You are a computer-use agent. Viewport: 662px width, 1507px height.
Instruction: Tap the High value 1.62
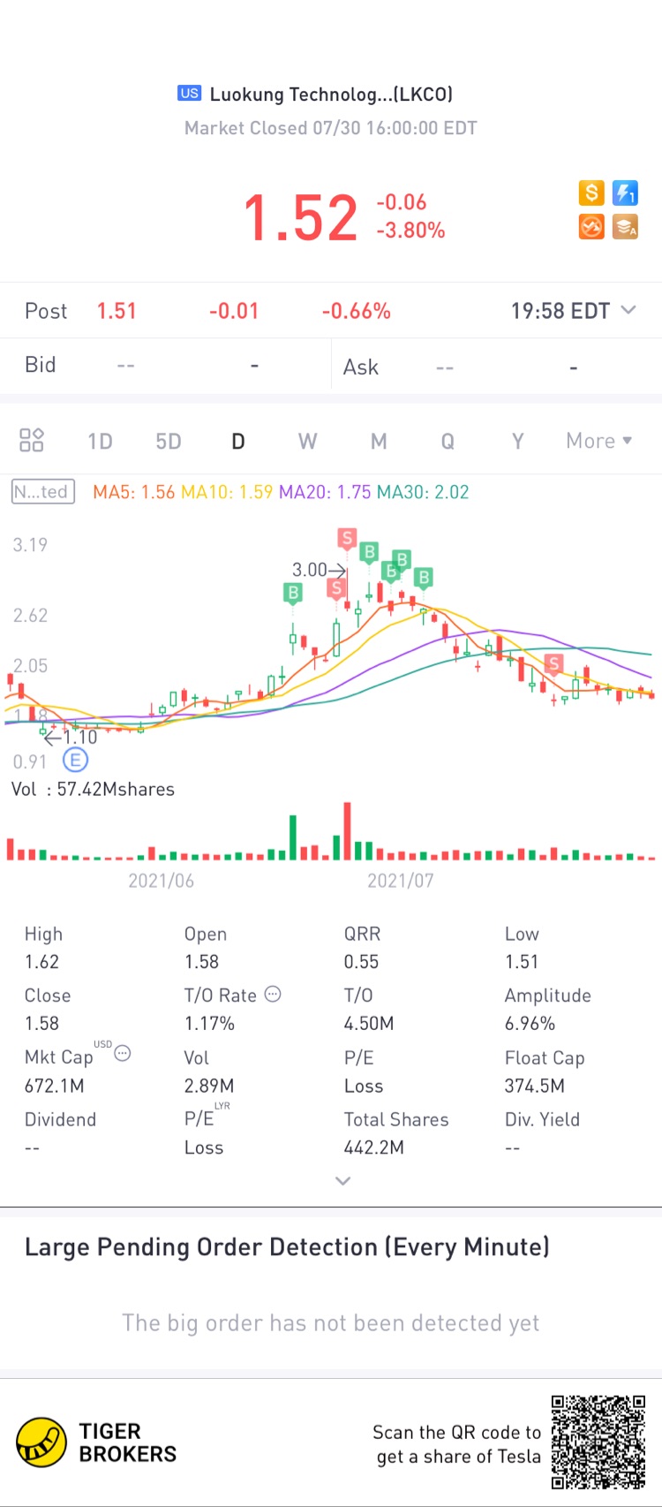pyautogui.click(x=41, y=962)
